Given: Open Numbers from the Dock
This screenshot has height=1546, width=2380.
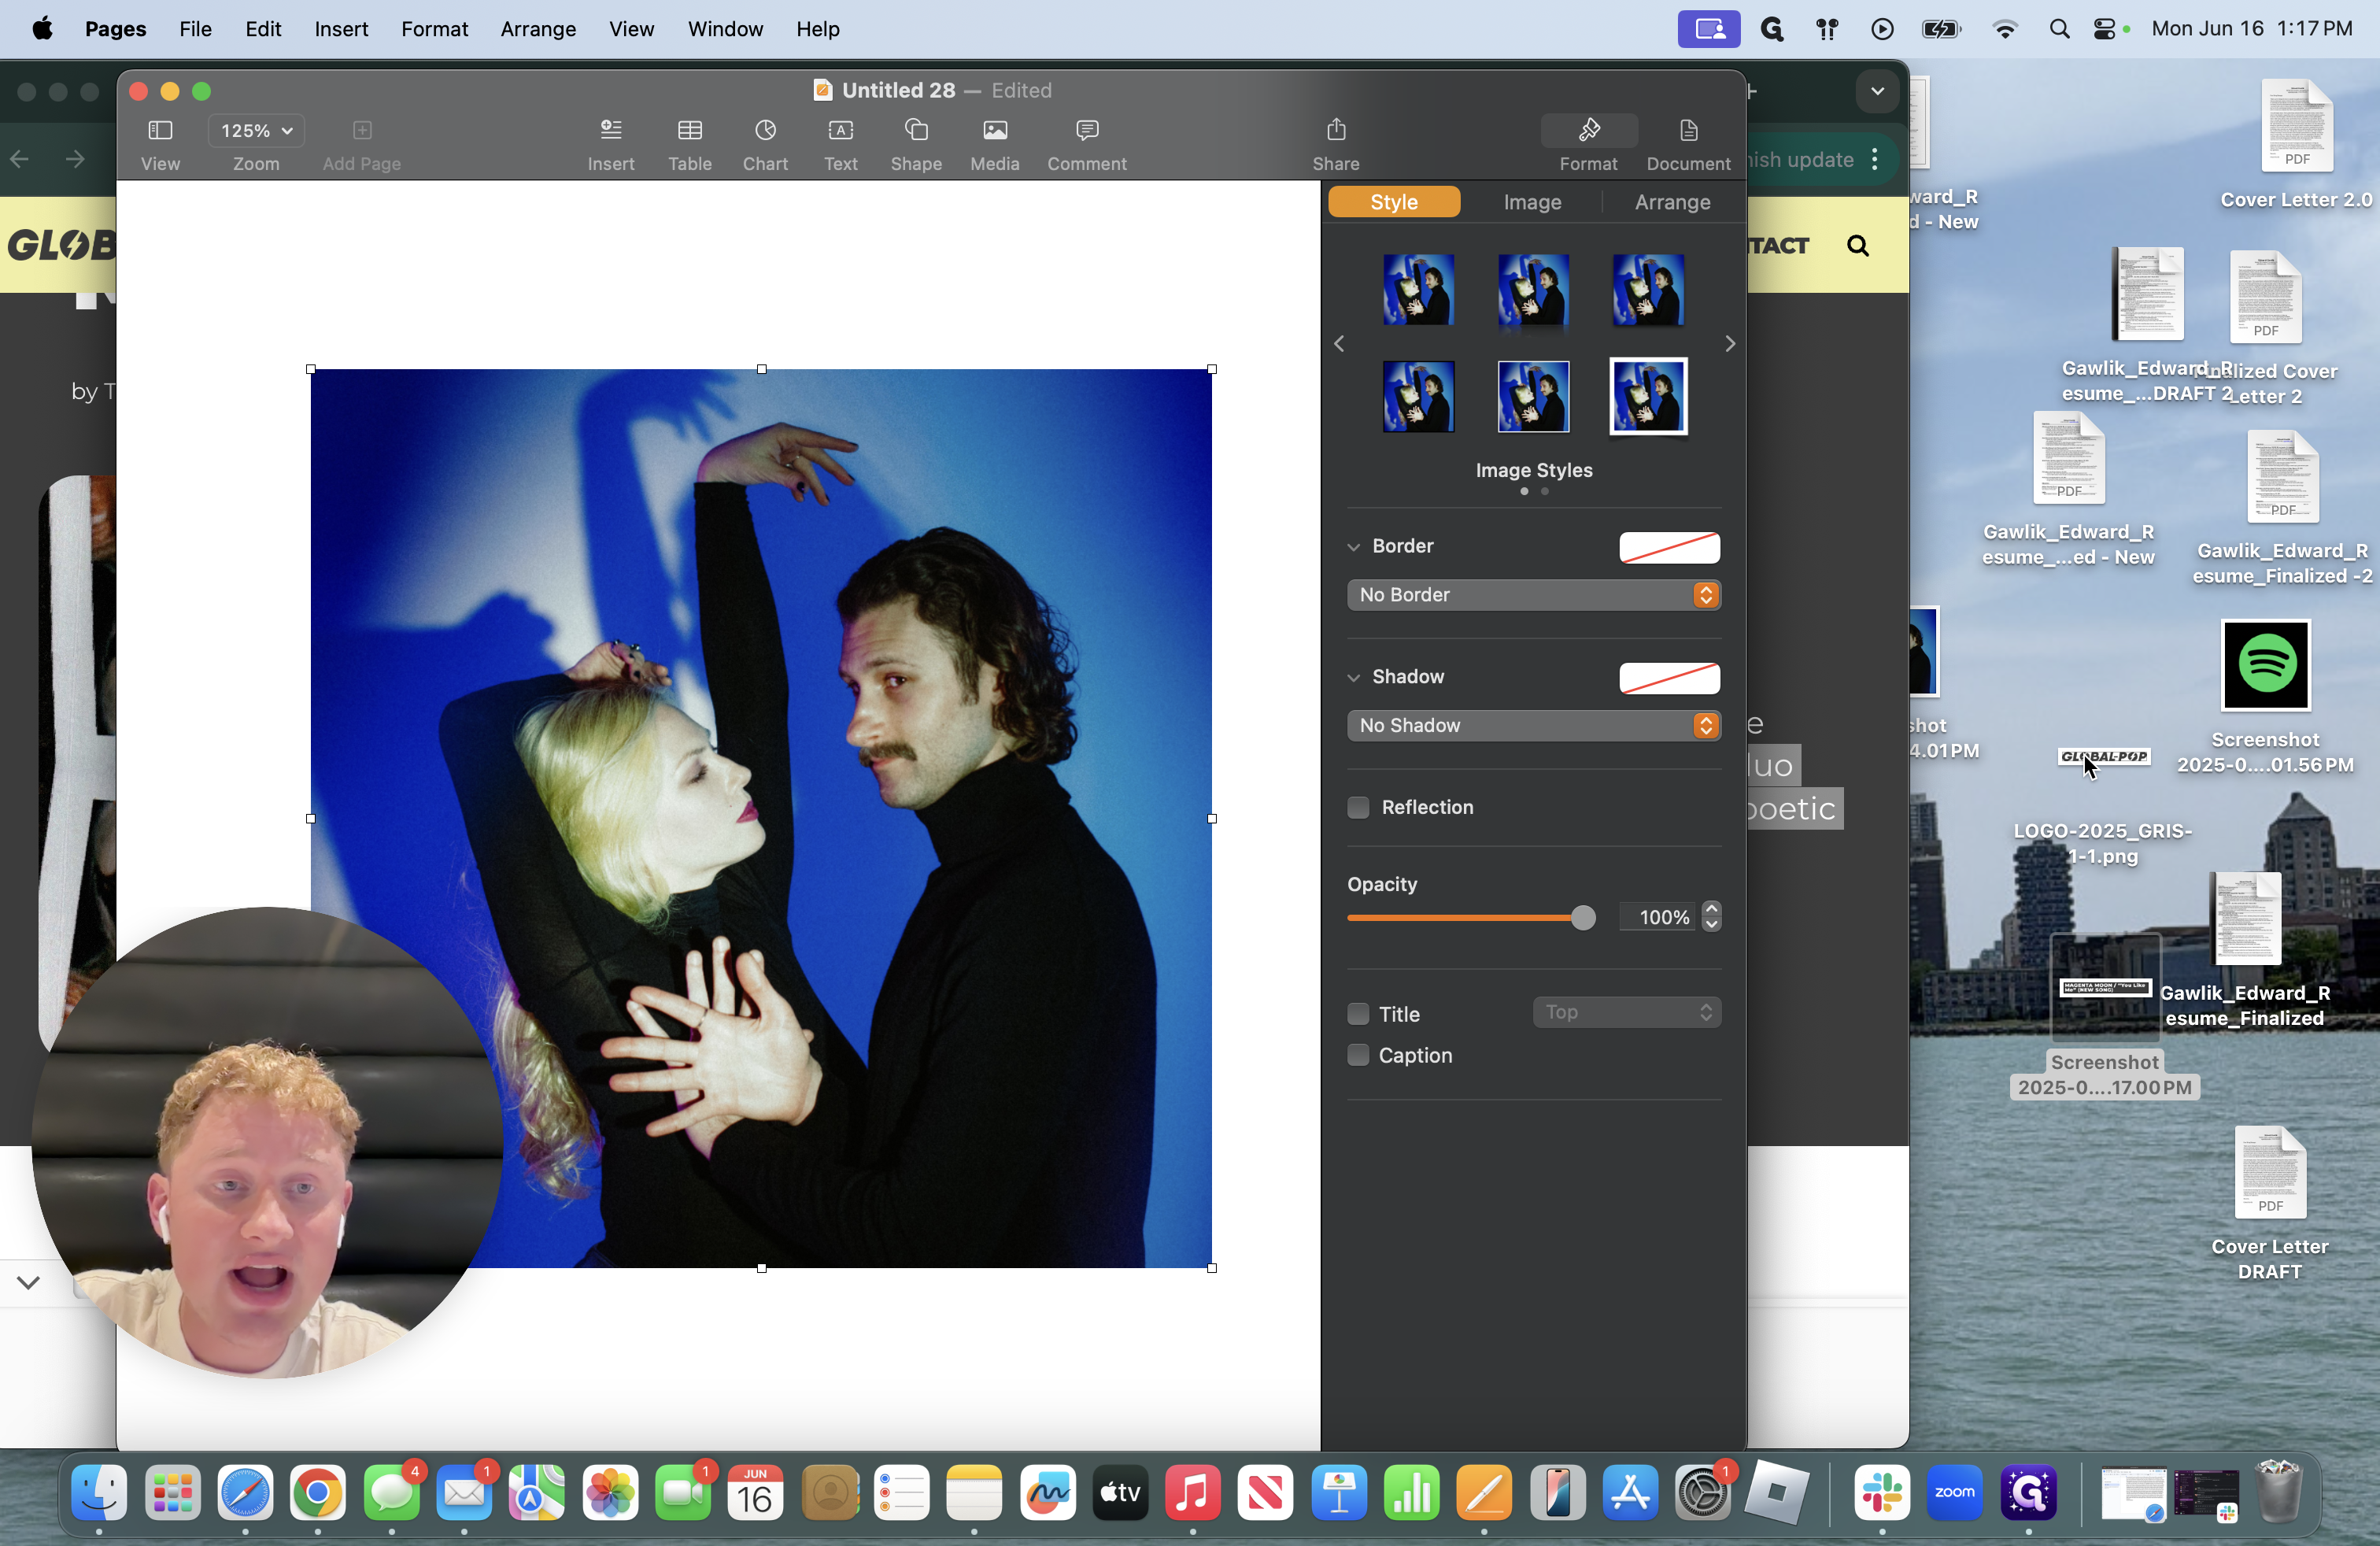Looking at the screenshot, I should (x=1411, y=1493).
